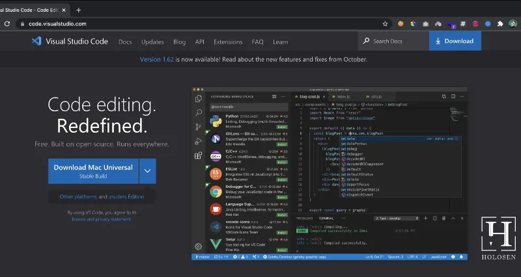This screenshot has height=277, width=521.
Task: Click the split editor icon
Action: coord(453,96)
